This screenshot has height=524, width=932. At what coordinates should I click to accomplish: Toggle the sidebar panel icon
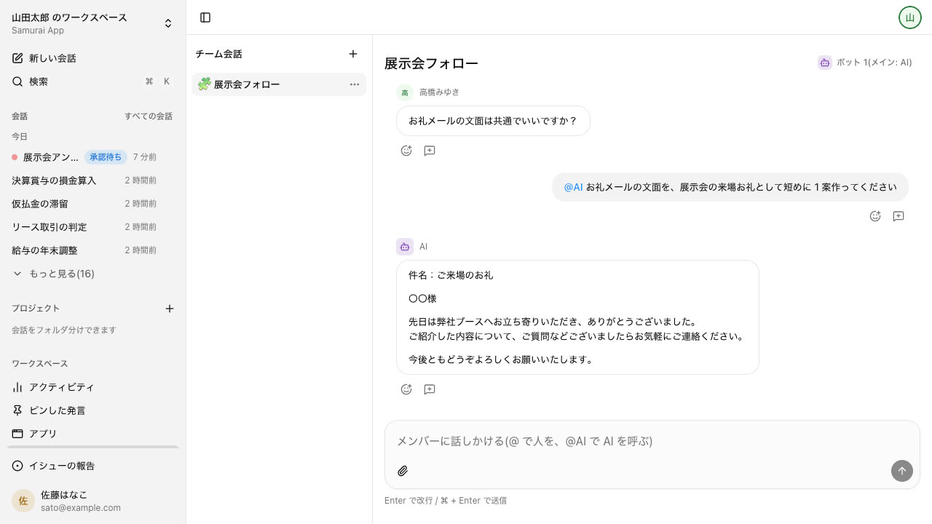[x=205, y=17]
